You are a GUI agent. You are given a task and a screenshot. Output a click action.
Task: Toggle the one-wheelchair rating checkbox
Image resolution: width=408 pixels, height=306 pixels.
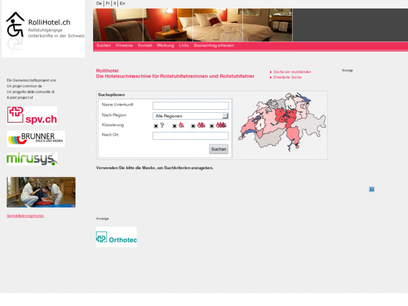[x=175, y=126]
